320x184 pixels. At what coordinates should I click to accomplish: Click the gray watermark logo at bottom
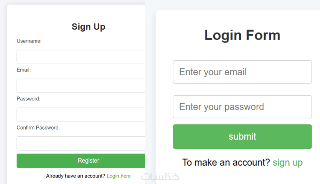click(x=160, y=176)
